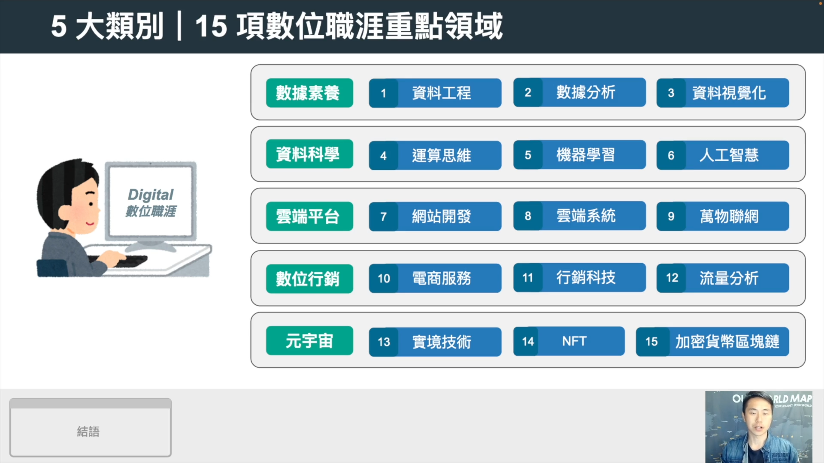Select item 3 資料視覺化
Image resolution: width=824 pixels, height=463 pixels.
723,93
